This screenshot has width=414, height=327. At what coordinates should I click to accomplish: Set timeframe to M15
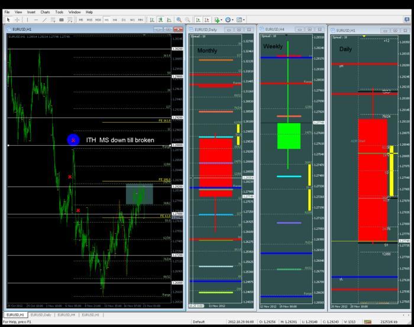tap(89, 20)
